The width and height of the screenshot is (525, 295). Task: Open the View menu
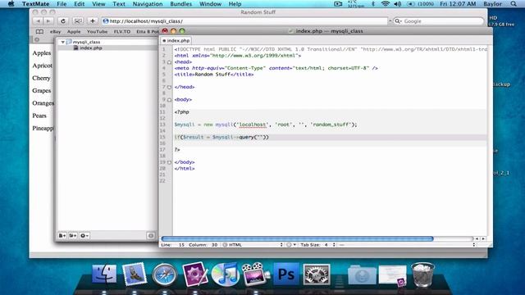click(98, 4)
